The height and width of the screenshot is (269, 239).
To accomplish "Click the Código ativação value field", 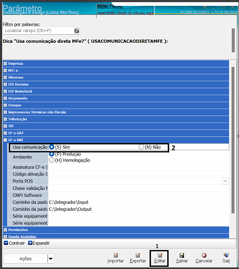I will (x=138, y=174).
